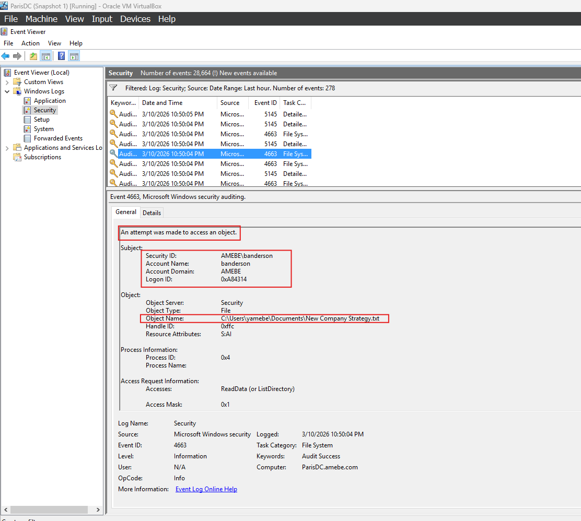The image size is (581, 521).
Task: Click the Computer value ParisDC.amebe.com
Action: coord(330,467)
